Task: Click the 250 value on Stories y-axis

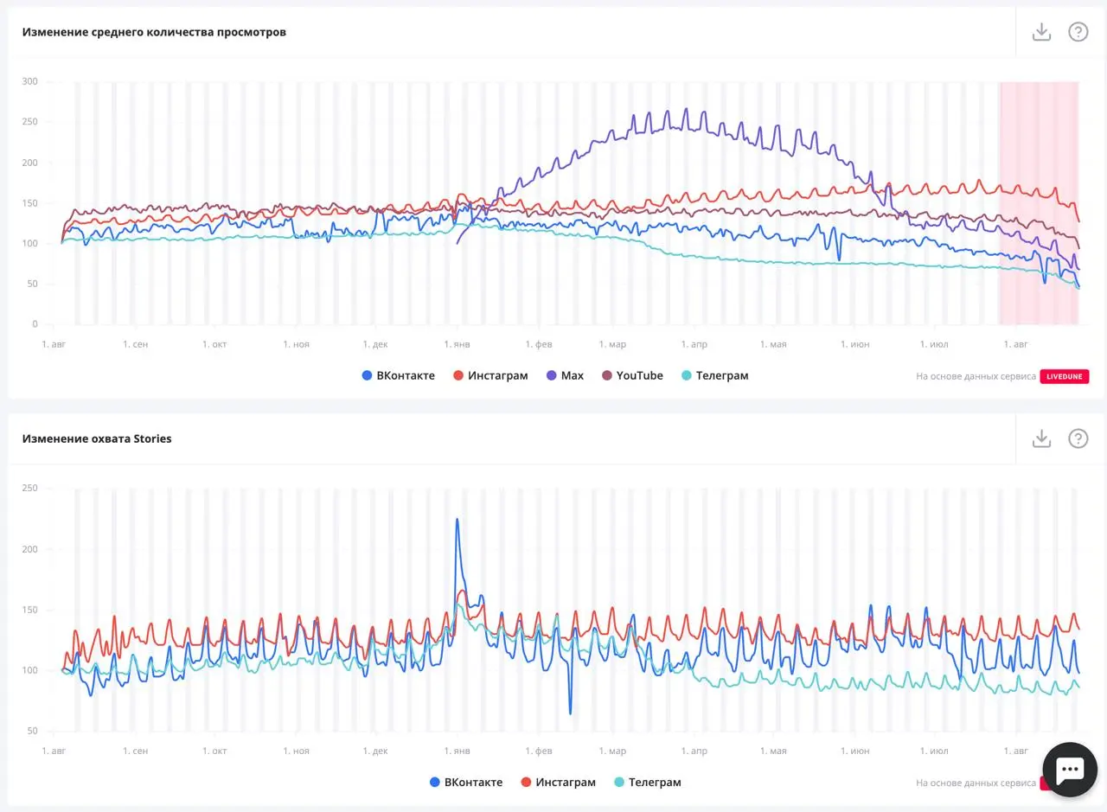Action: click(29, 488)
